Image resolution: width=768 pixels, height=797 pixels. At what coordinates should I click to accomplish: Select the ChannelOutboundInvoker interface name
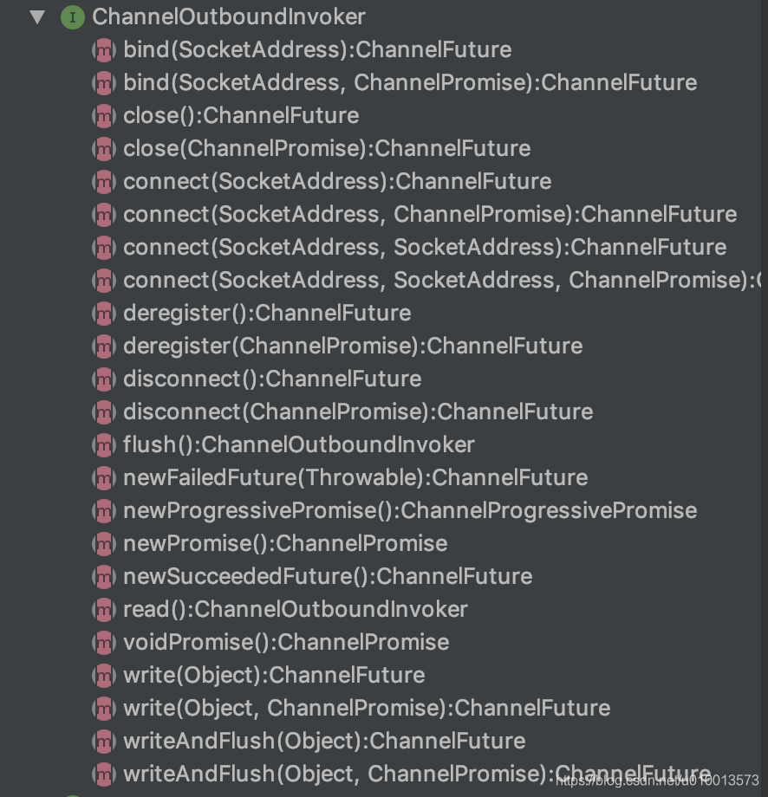coord(229,16)
